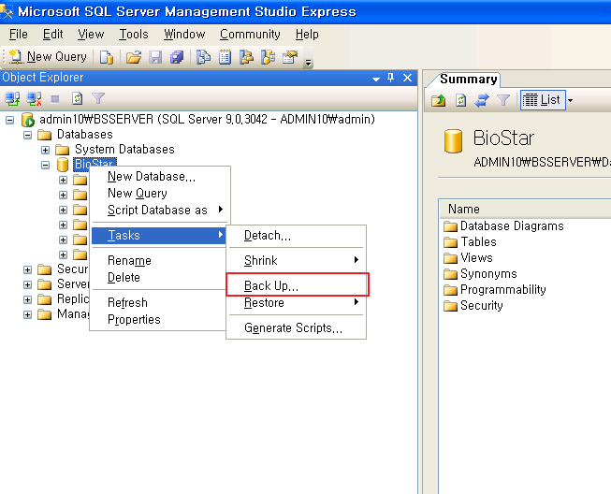Collapse the admin10\BSSERVER server node
The height and width of the screenshot is (494, 611).
(9, 120)
